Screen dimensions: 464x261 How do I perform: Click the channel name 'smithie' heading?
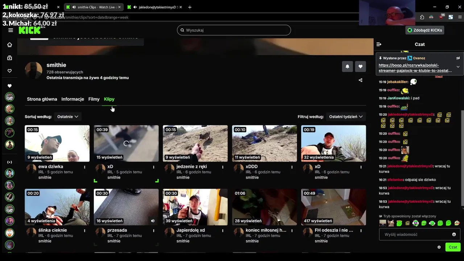pyautogui.click(x=56, y=65)
